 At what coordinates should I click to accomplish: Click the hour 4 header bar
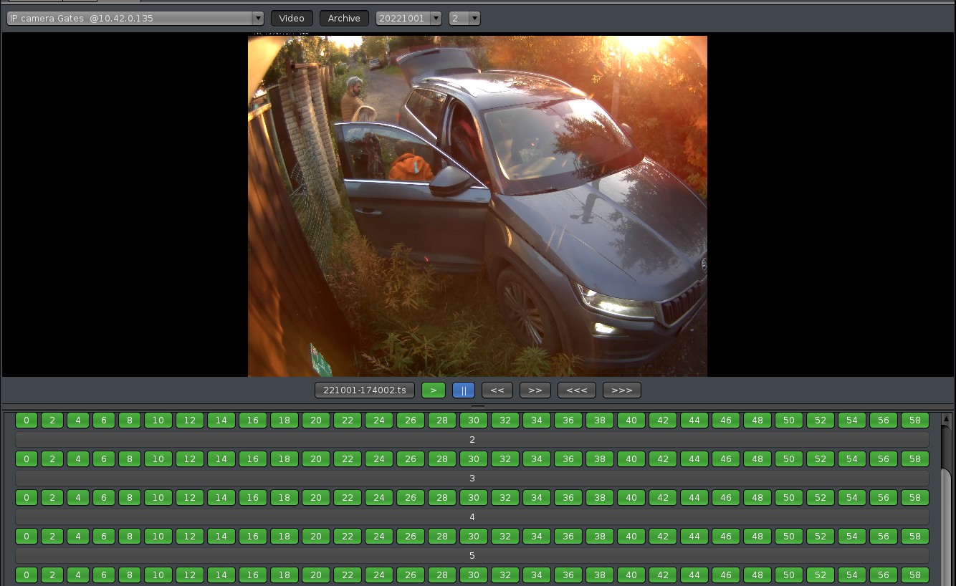(x=472, y=517)
